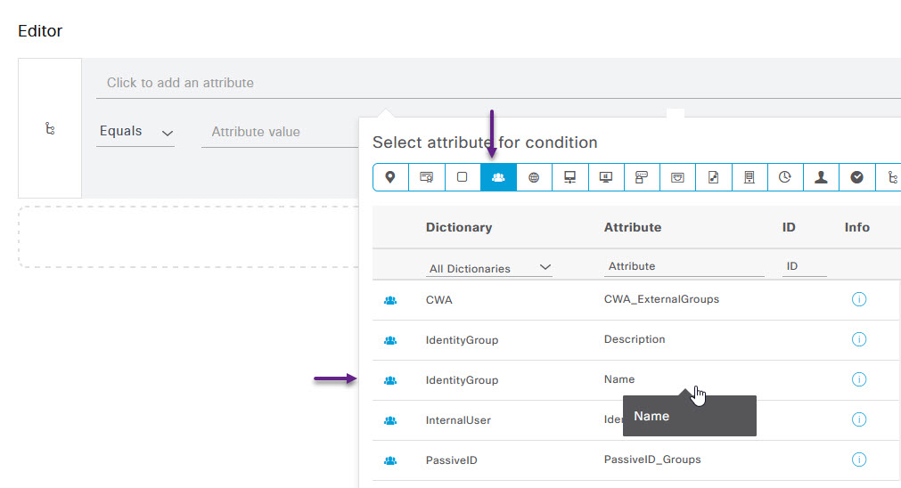Click people icon in InternalUser row
This screenshot has height=488, width=901.
tap(390, 421)
